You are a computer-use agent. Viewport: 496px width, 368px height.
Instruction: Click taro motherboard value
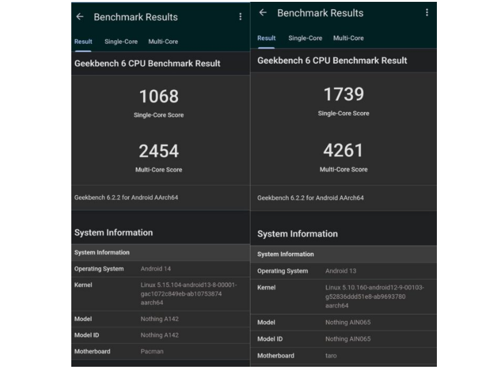pyautogui.click(x=331, y=356)
